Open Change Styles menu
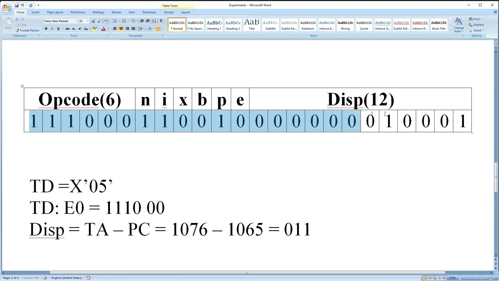The image size is (499, 281). click(x=459, y=25)
